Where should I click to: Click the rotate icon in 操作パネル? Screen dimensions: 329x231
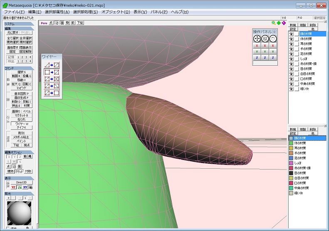pos(273,38)
